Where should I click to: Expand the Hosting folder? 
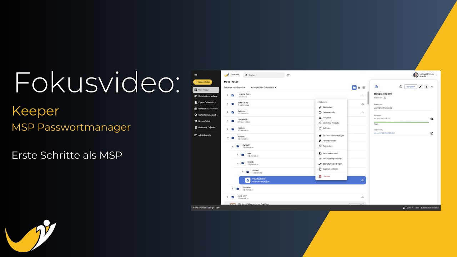(227, 129)
